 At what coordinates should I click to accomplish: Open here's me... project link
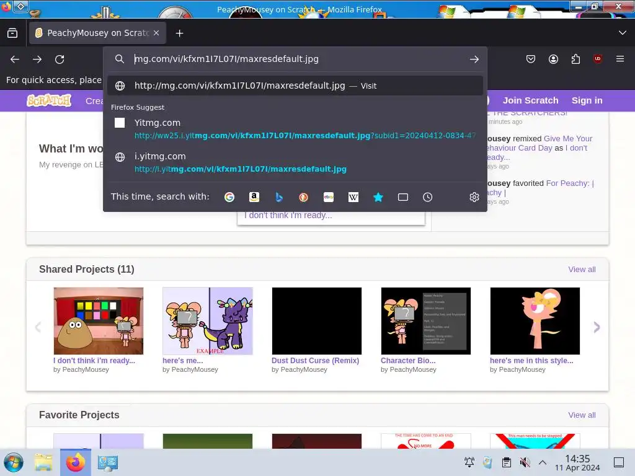[183, 361]
